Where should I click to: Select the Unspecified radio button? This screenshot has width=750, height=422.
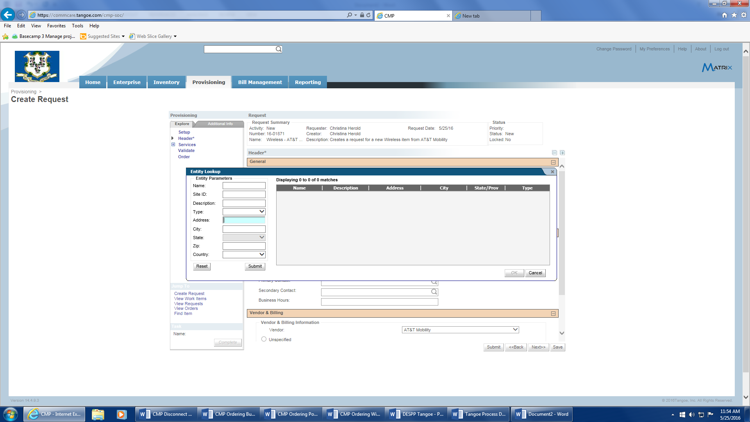(264, 339)
